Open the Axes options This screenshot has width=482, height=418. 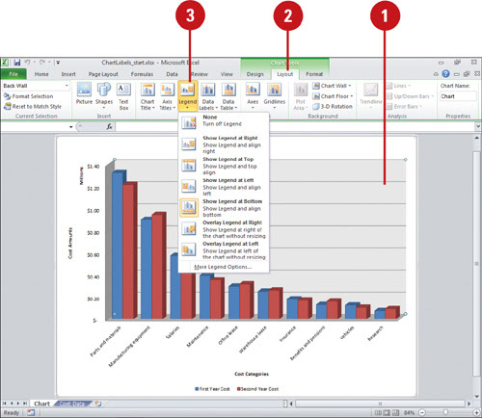[253, 95]
